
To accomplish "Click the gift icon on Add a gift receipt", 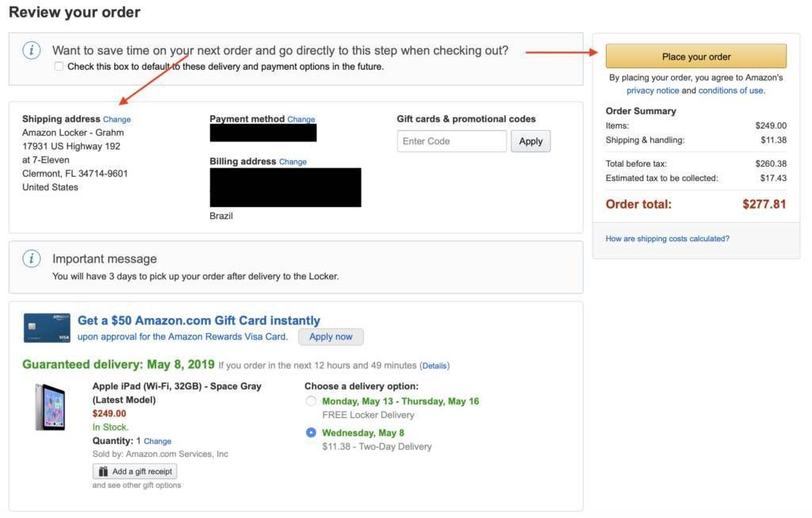I will [103, 471].
